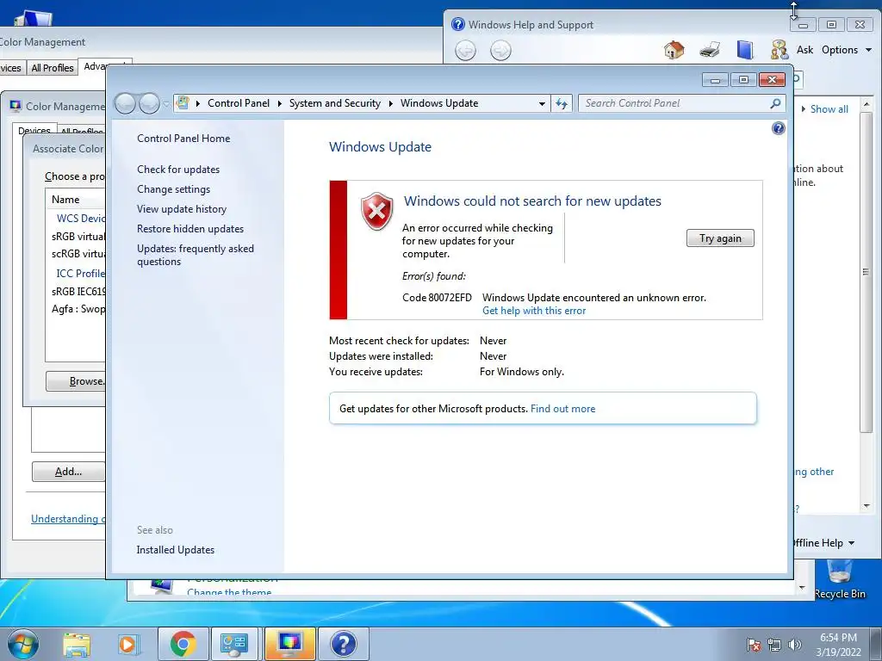This screenshot has height=661, width=882.
Task: Click the Name column header in profile list
Action: [x=76, y=200]
